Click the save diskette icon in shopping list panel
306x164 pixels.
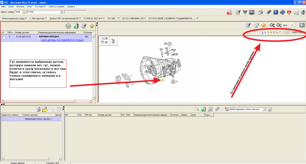pyautogui.click(x=58, y=109)
